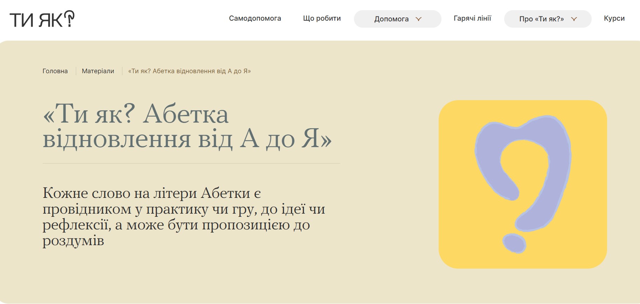This screenshot has width=640, height=304.
Task: Open Гарячі лінії page
Action: [472, 18]
